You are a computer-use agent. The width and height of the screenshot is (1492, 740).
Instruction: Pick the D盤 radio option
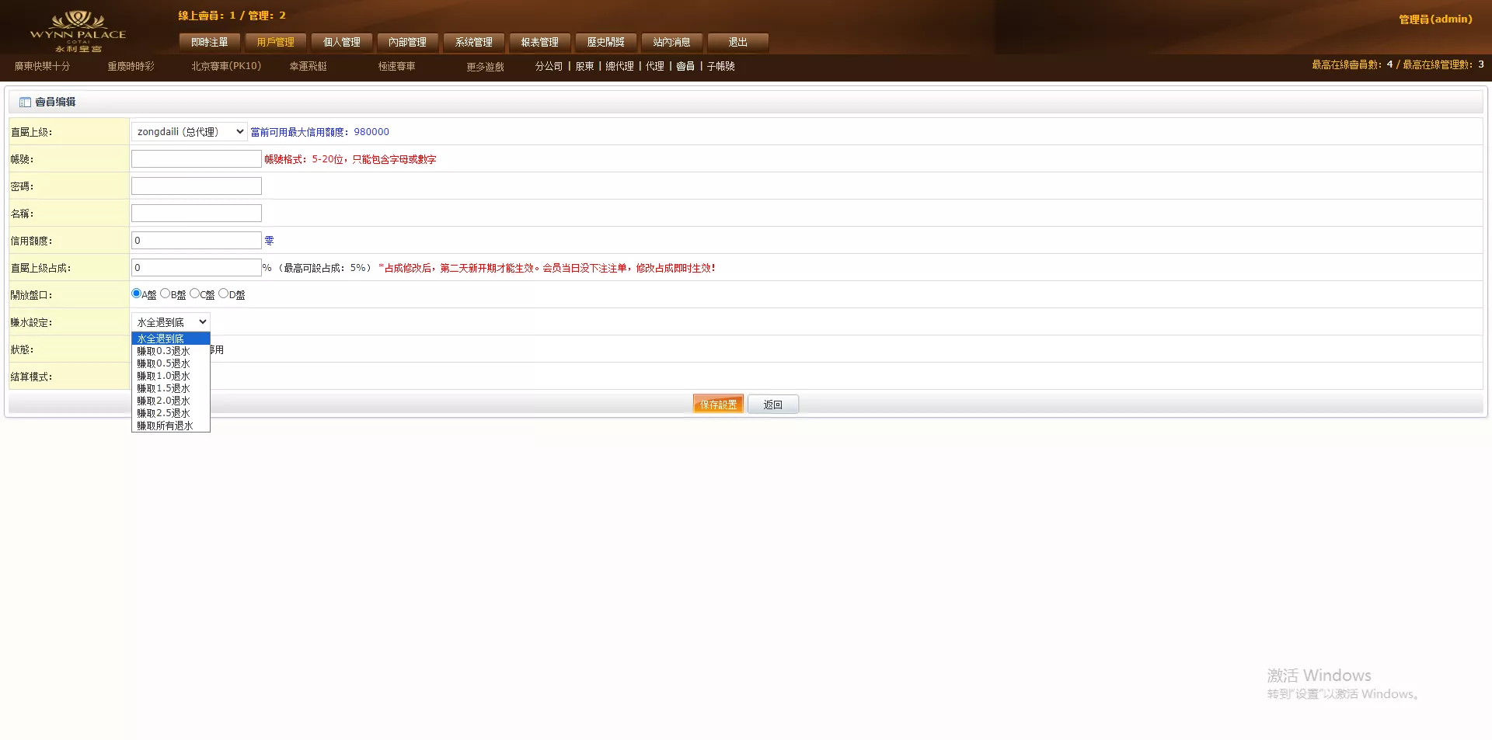point(224,294)
